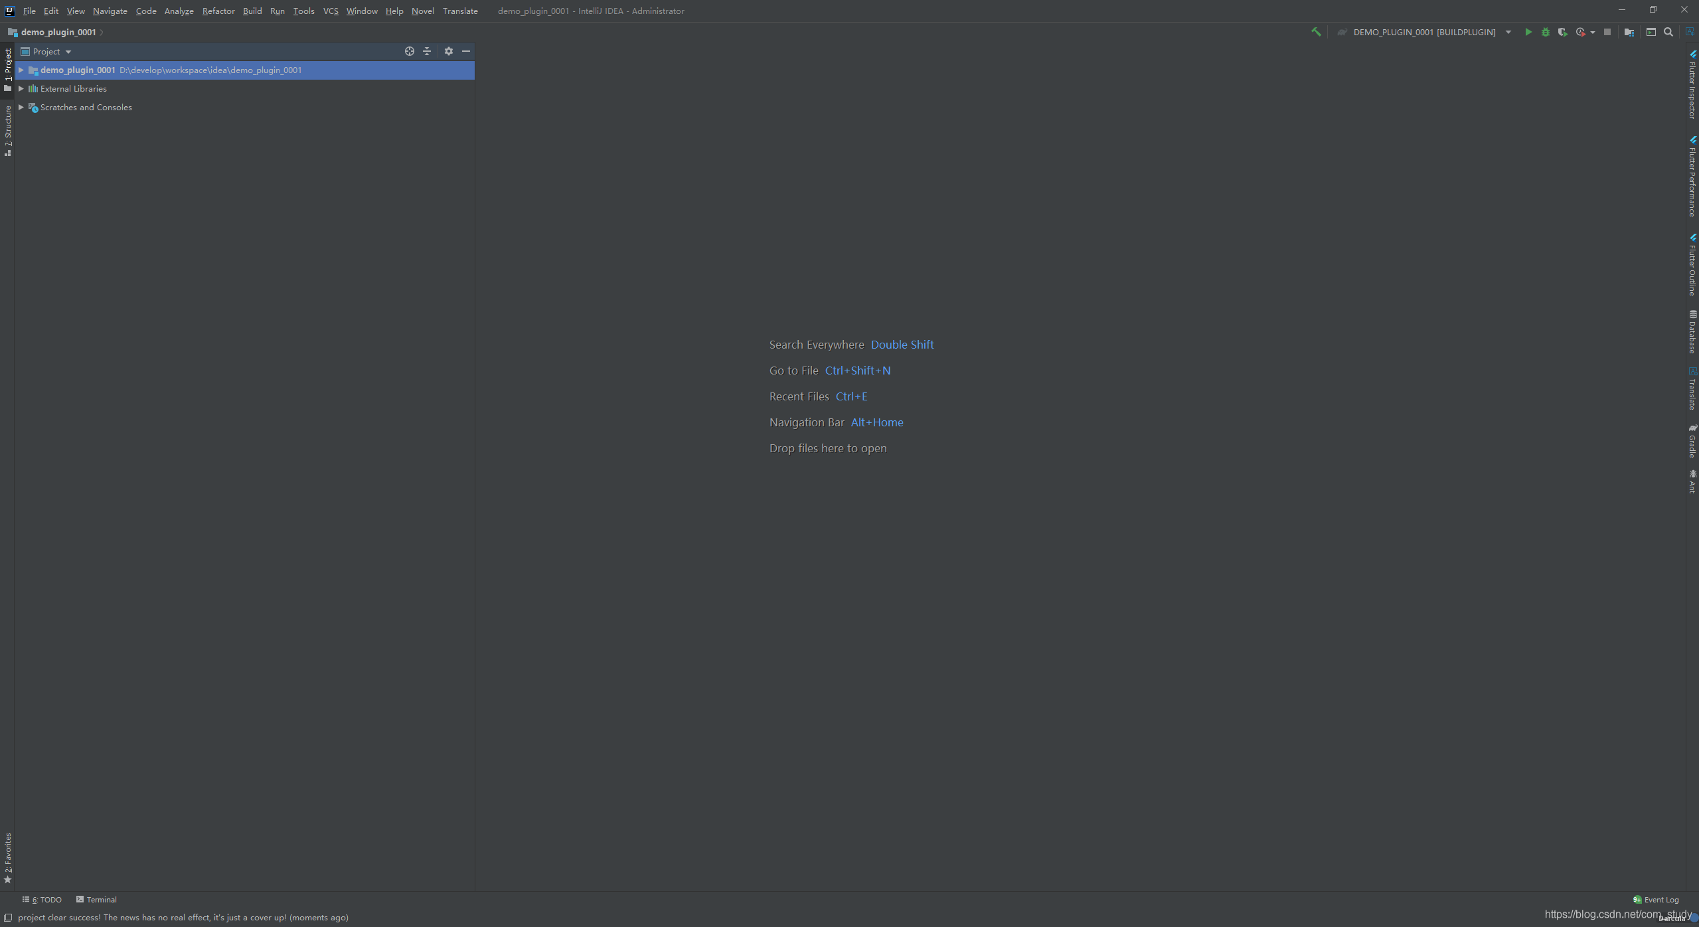Toggle the 1: Project side tab
The height and width of the screenshot is (927, 1699).
click(7, 70)
